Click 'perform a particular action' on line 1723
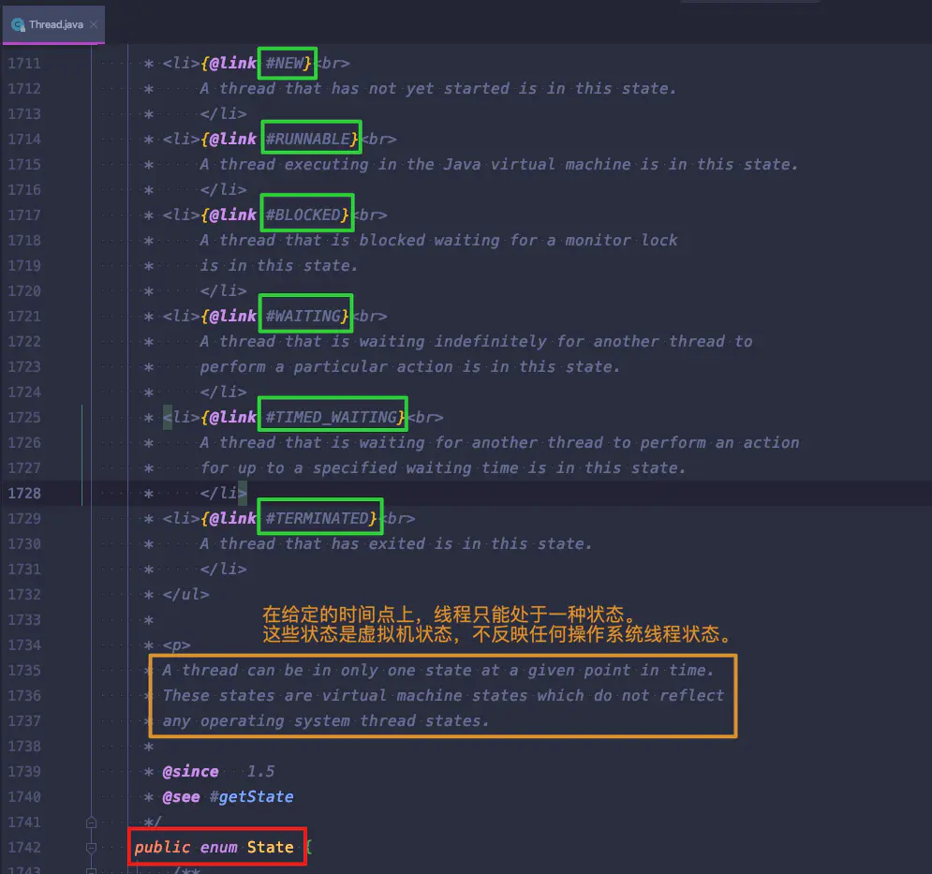The image size is (932, 874). pyautogui.click(x=326, y=367)
